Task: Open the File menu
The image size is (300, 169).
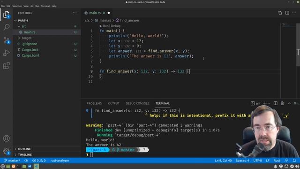Action: point(3,6)
